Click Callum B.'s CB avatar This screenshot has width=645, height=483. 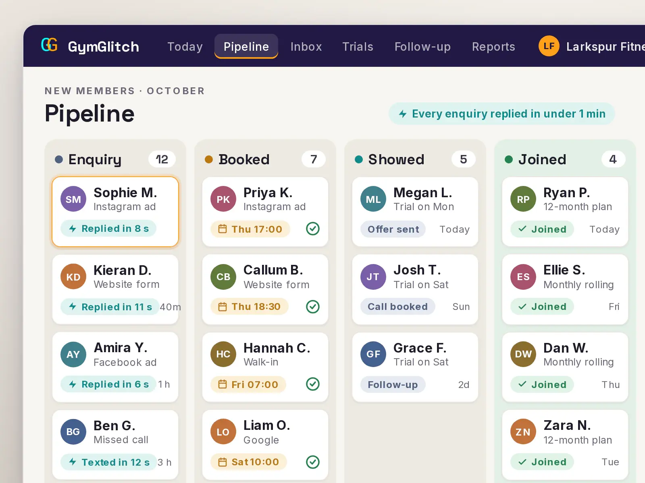pos(223,277)
